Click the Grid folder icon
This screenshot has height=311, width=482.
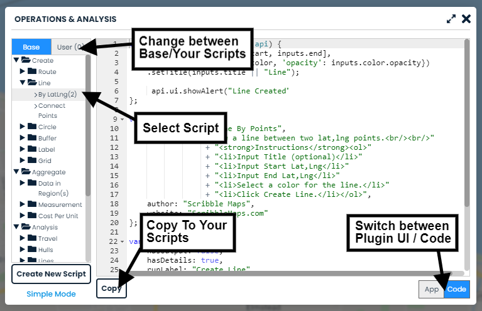point(32,161)
